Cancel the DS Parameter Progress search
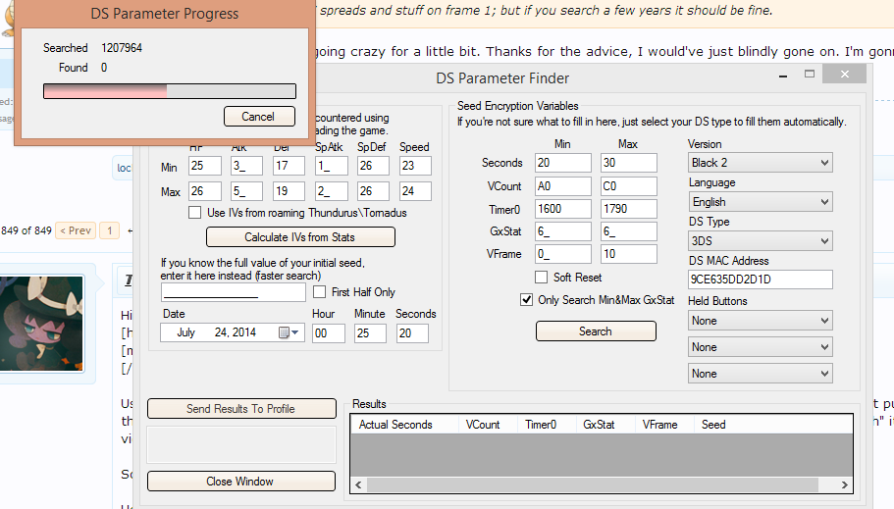The width and height of the screenshot is (894, 509). pyautogui.click(x=259, y=117)
